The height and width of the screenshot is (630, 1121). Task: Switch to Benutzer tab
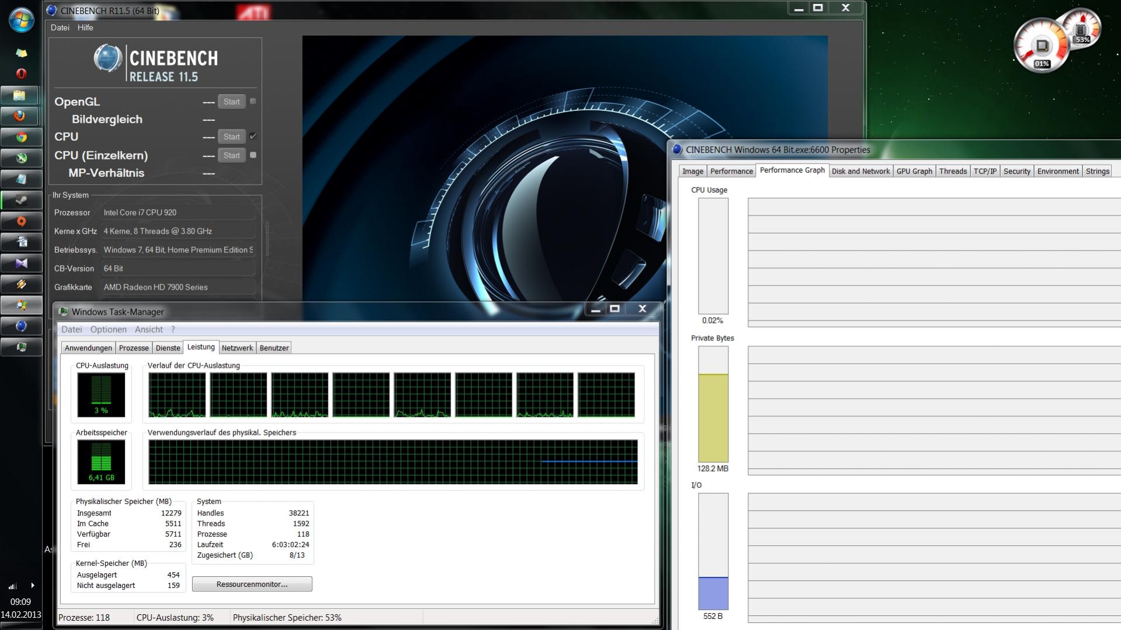274,347
